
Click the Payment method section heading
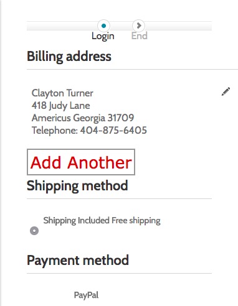pyautogui.click(x=78, y=261)
